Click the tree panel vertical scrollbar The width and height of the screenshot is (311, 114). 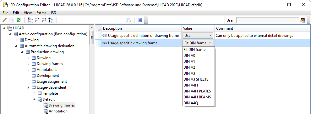pyautogui.click(x=92, y=69)
